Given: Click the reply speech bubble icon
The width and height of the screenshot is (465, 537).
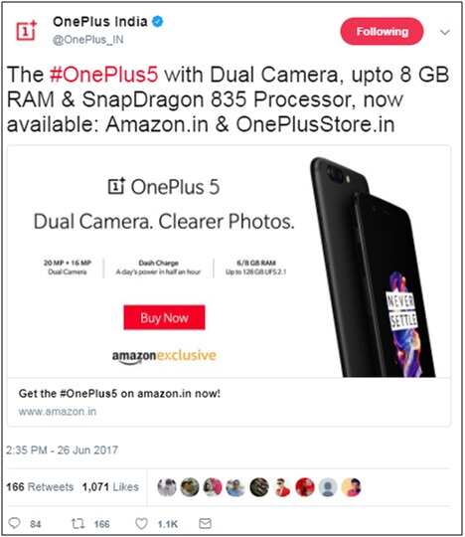Looking at the screenshot, I should [14, 523].
